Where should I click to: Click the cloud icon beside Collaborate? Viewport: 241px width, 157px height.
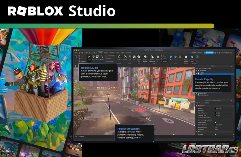click(217, 53)
